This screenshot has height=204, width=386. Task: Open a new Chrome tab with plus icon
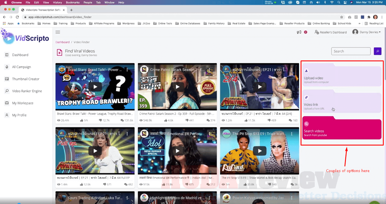(x=71, y=10)
